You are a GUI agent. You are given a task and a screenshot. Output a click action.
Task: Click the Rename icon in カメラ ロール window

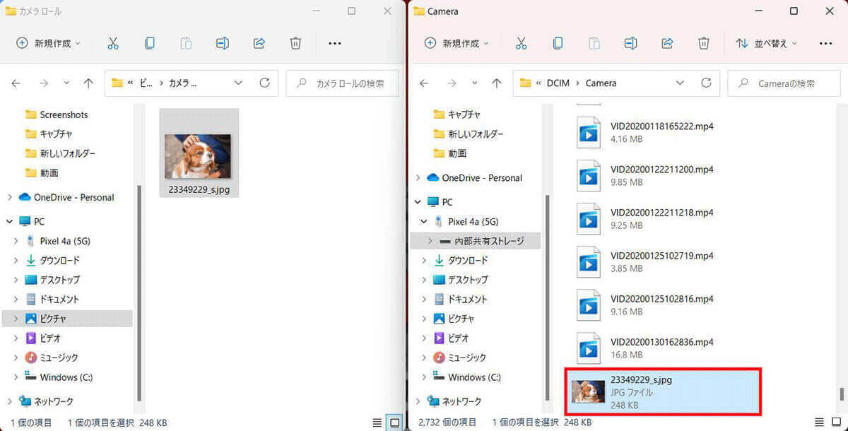coord(223,43)
